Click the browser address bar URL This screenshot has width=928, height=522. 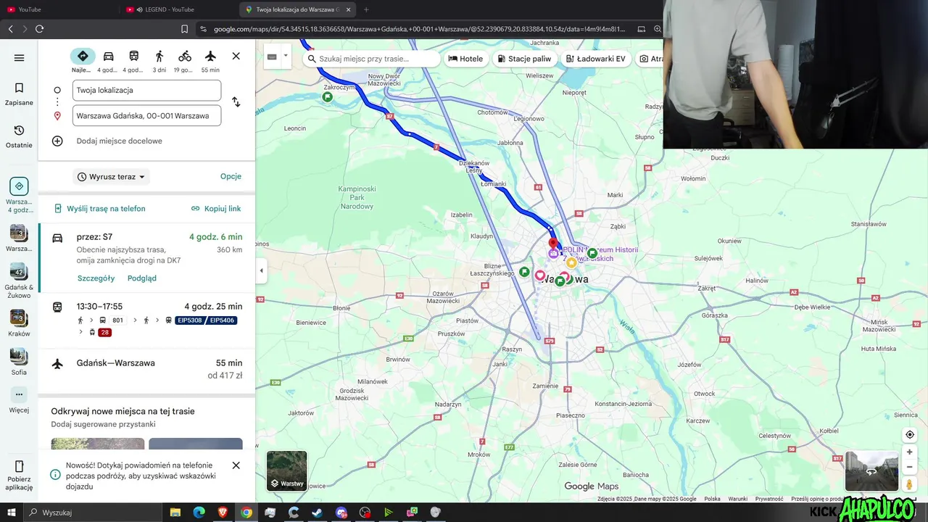pos(419,29)
